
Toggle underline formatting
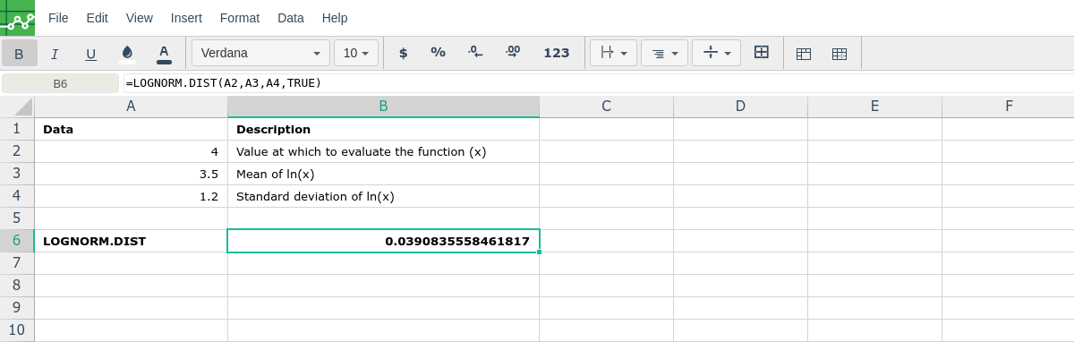pos(90,53)
